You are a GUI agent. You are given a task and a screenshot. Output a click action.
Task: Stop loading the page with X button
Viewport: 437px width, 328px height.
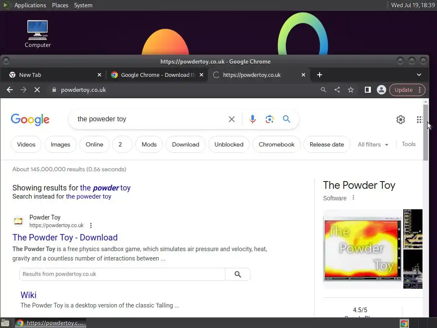tap(37, 90)
